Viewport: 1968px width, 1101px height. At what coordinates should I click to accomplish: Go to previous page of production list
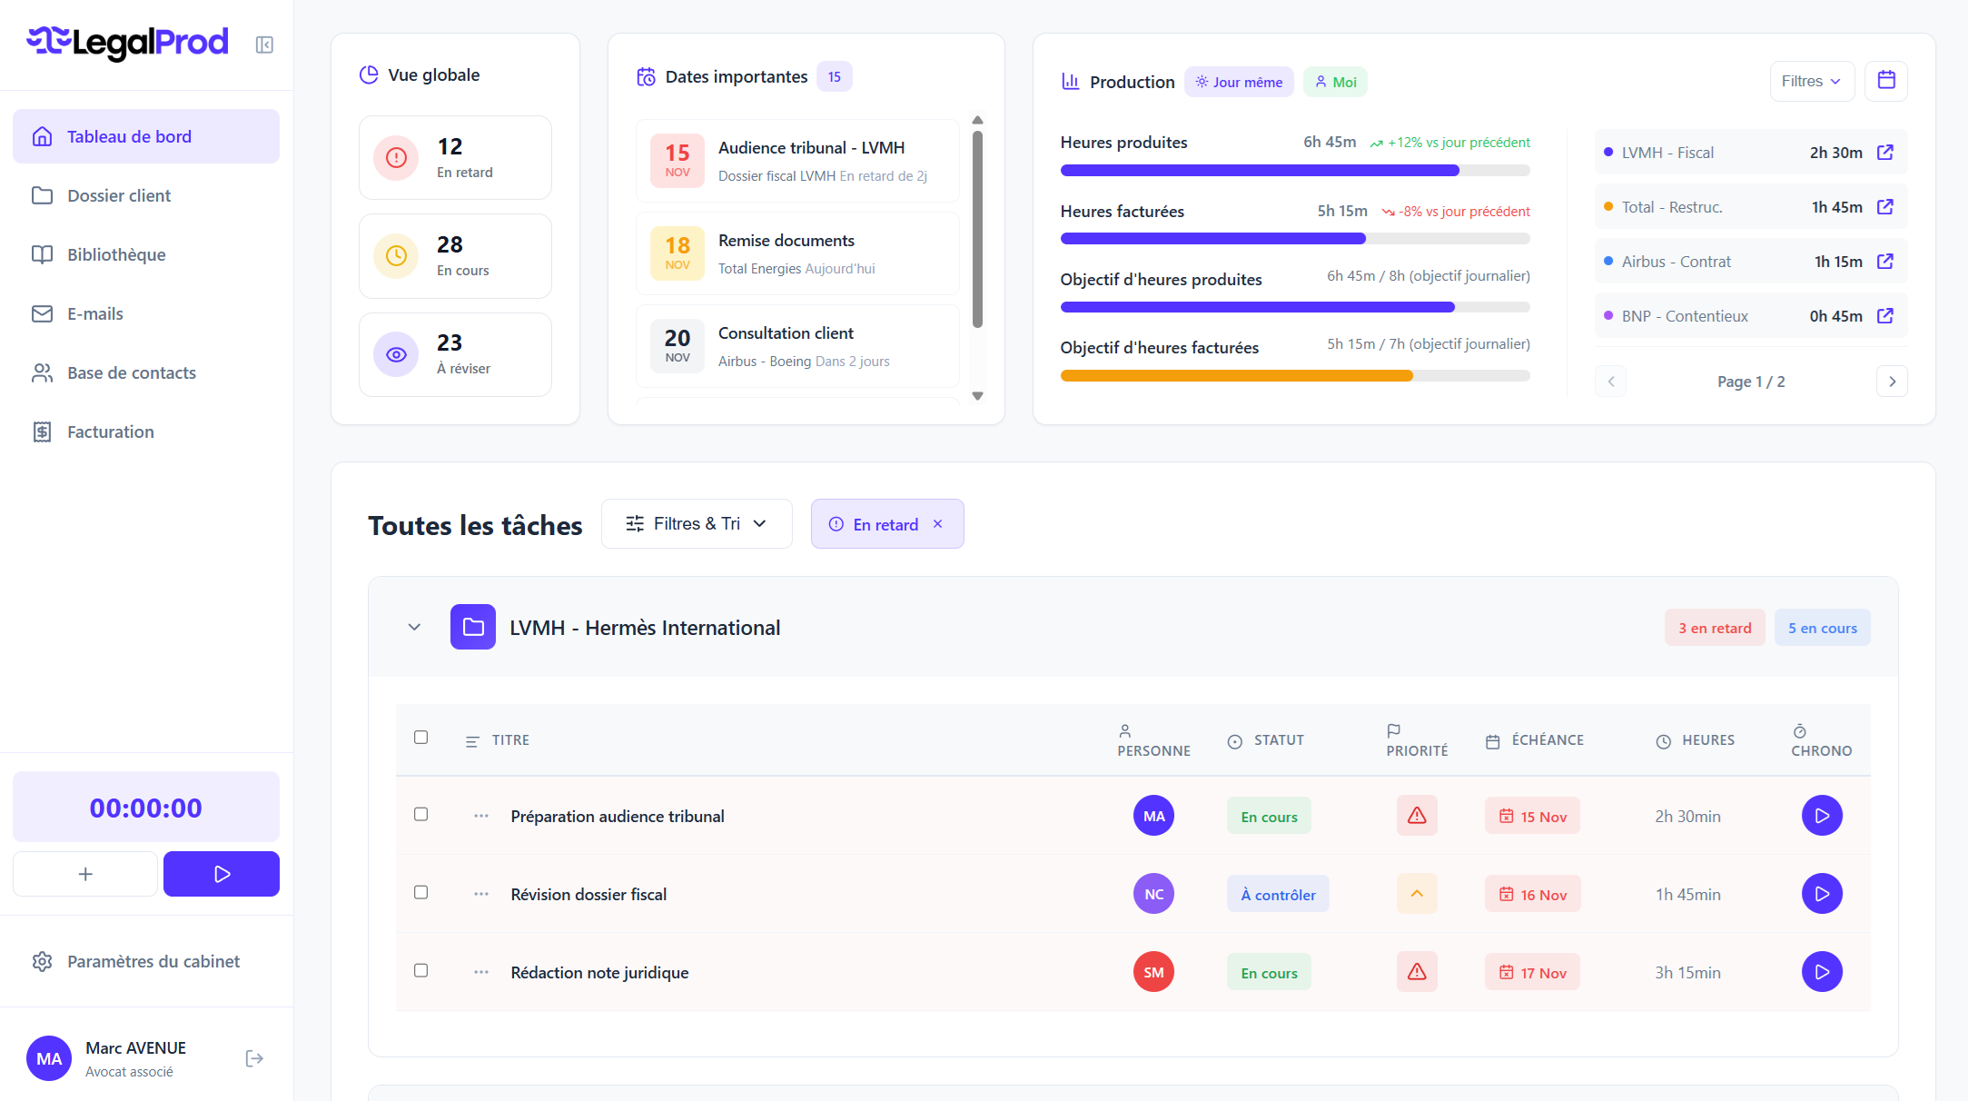click(x=1611, y=382)
